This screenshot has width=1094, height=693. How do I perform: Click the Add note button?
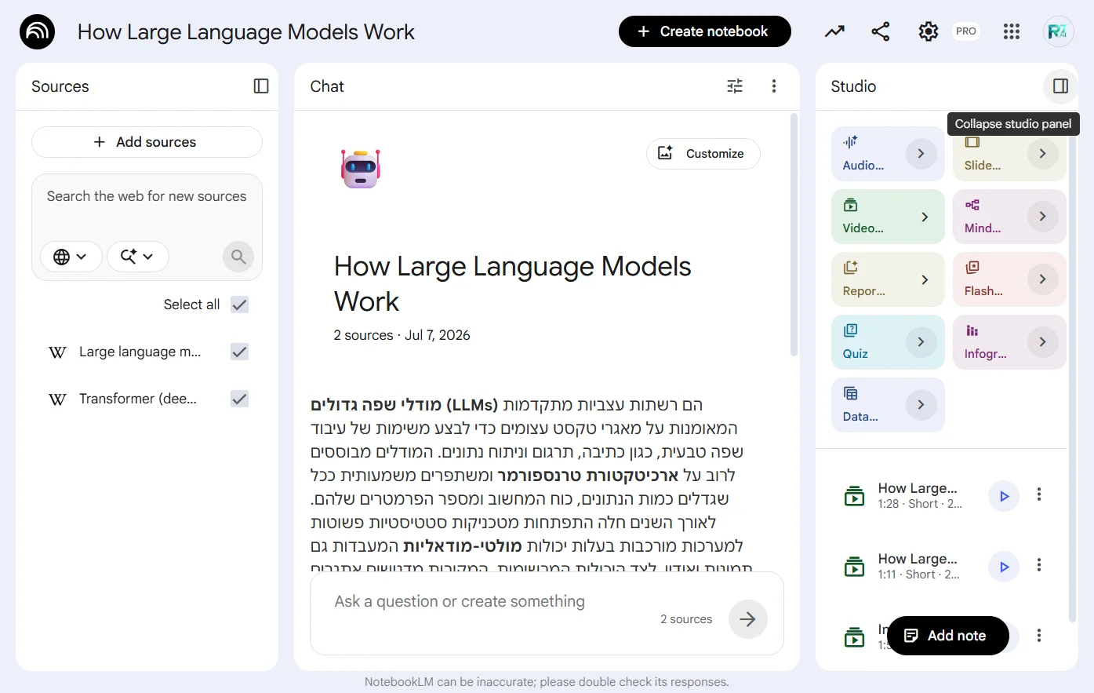947,636
